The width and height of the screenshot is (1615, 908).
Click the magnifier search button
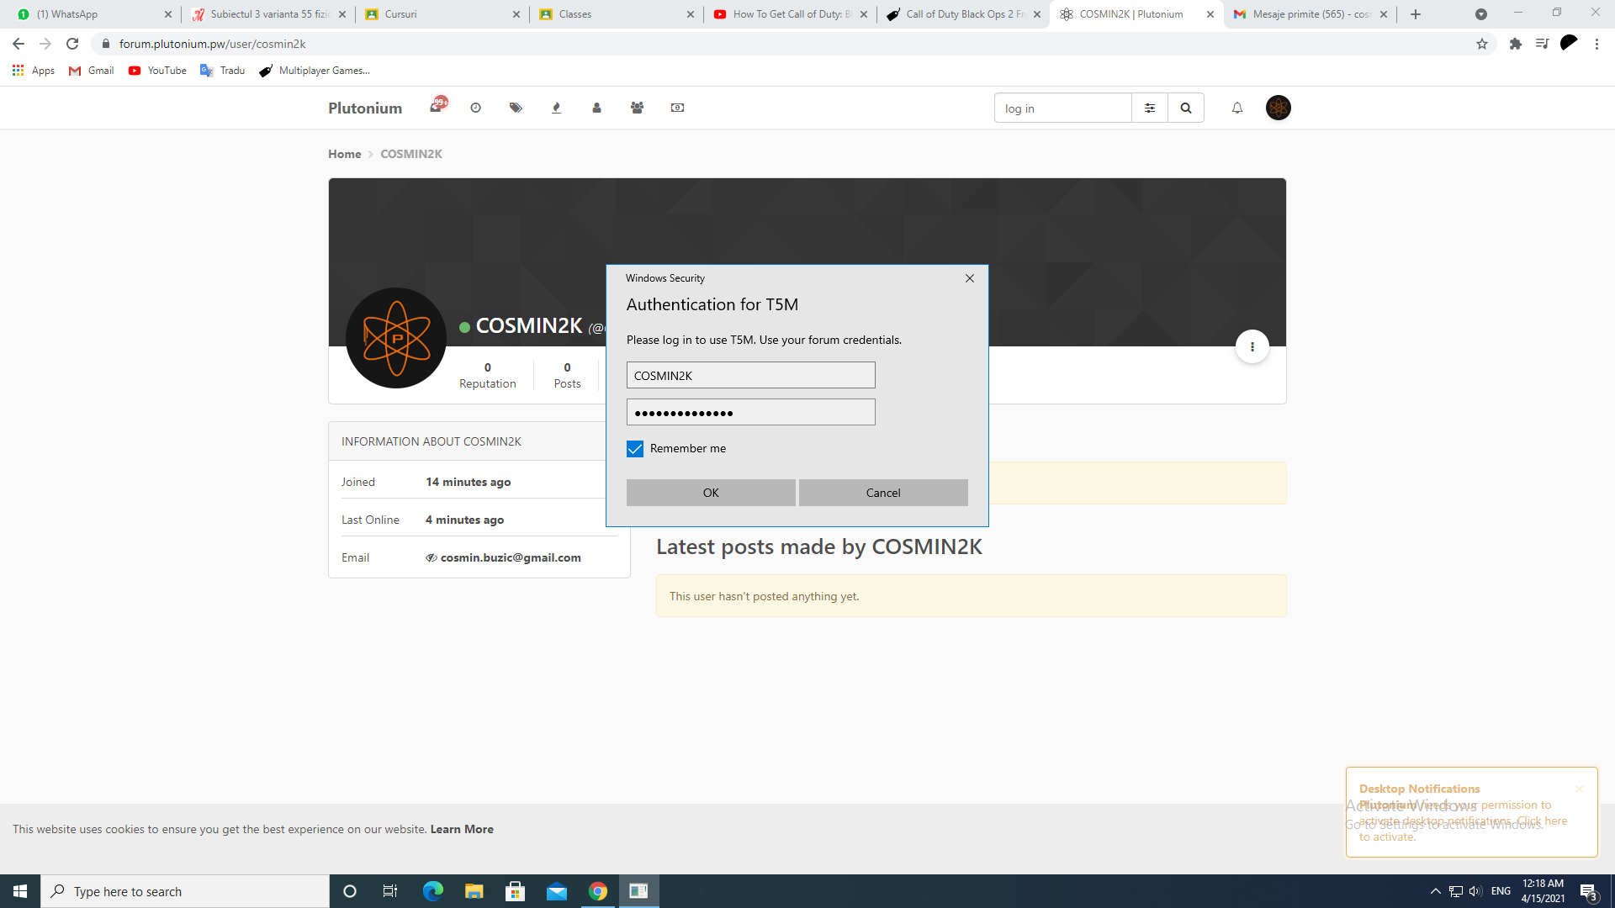tap(1186, 108)
